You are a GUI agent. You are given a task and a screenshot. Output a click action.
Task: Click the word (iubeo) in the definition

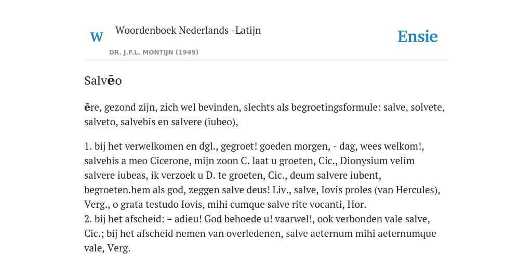pos(221,122)
